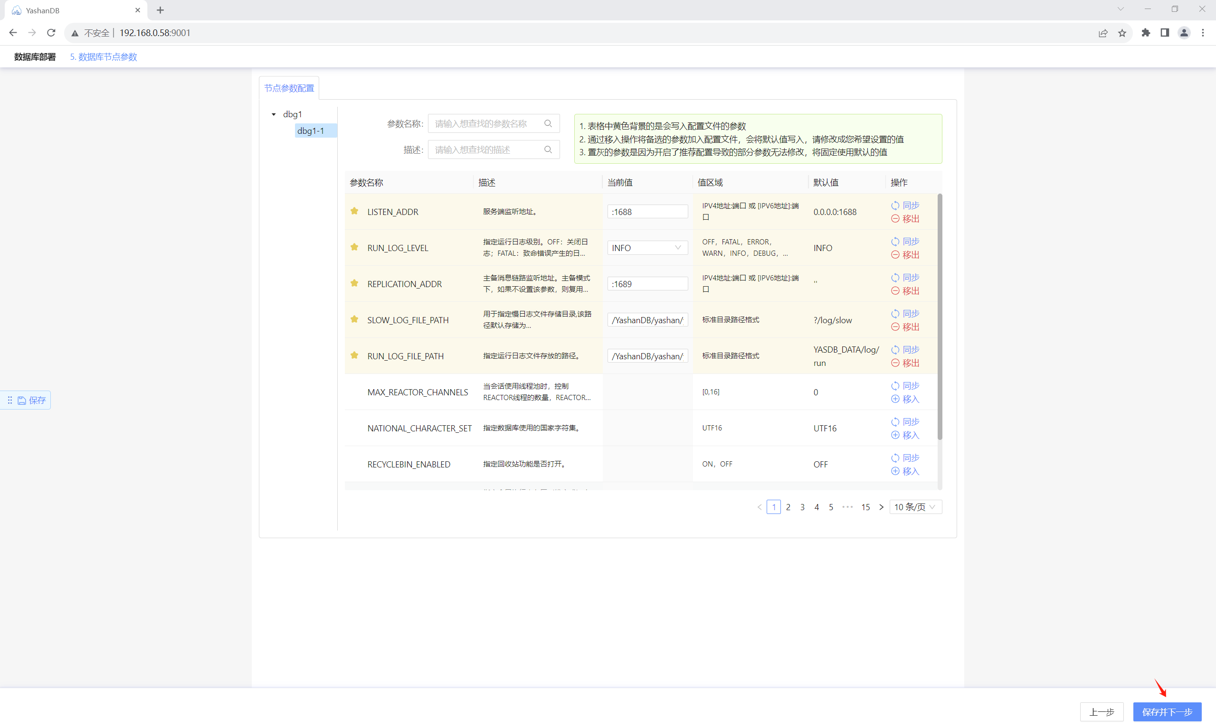Click the sync icon for RUN_LOG_LEVEL
This screenshot has height=728, width=1216.
895,242
